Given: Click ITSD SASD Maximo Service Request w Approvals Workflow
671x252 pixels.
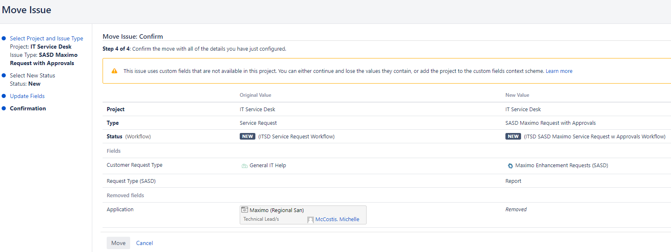Looking at the screenshot, I should (595, 136).
